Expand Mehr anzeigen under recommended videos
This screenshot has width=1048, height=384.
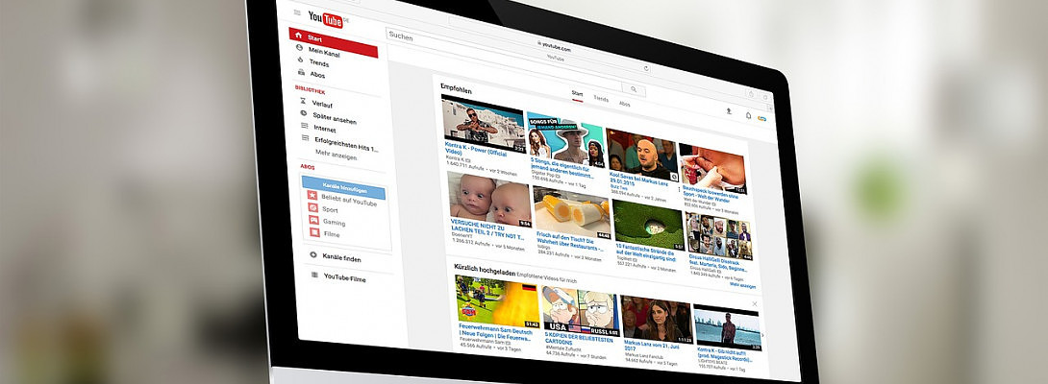[x=741, y=285]
